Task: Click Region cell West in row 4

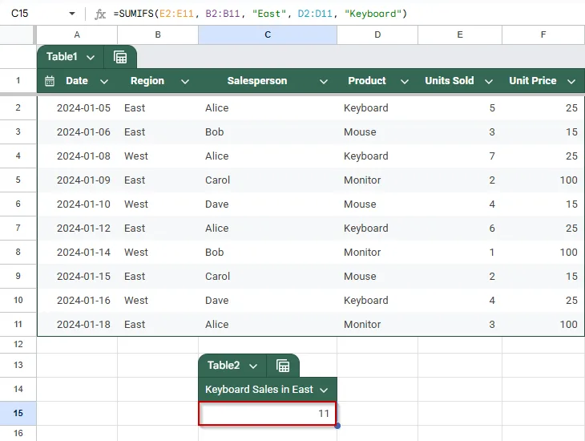Action: (158, 156)
